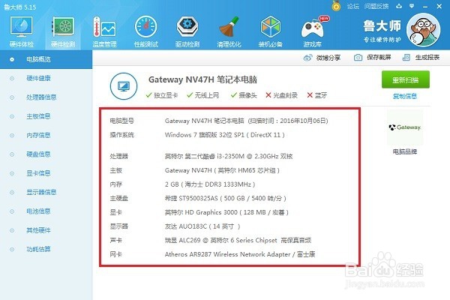Viewport: 450px width, 300px height.
Task: Open 清理优化 broom cleanup icon
Action: tap(229, 27)
